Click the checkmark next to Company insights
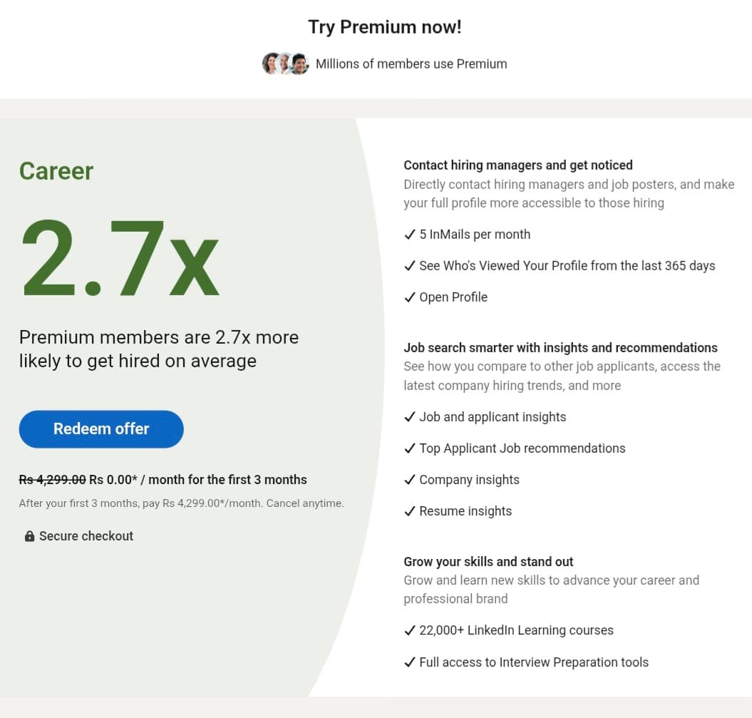 pyautogui.click(x=410, y=480)
